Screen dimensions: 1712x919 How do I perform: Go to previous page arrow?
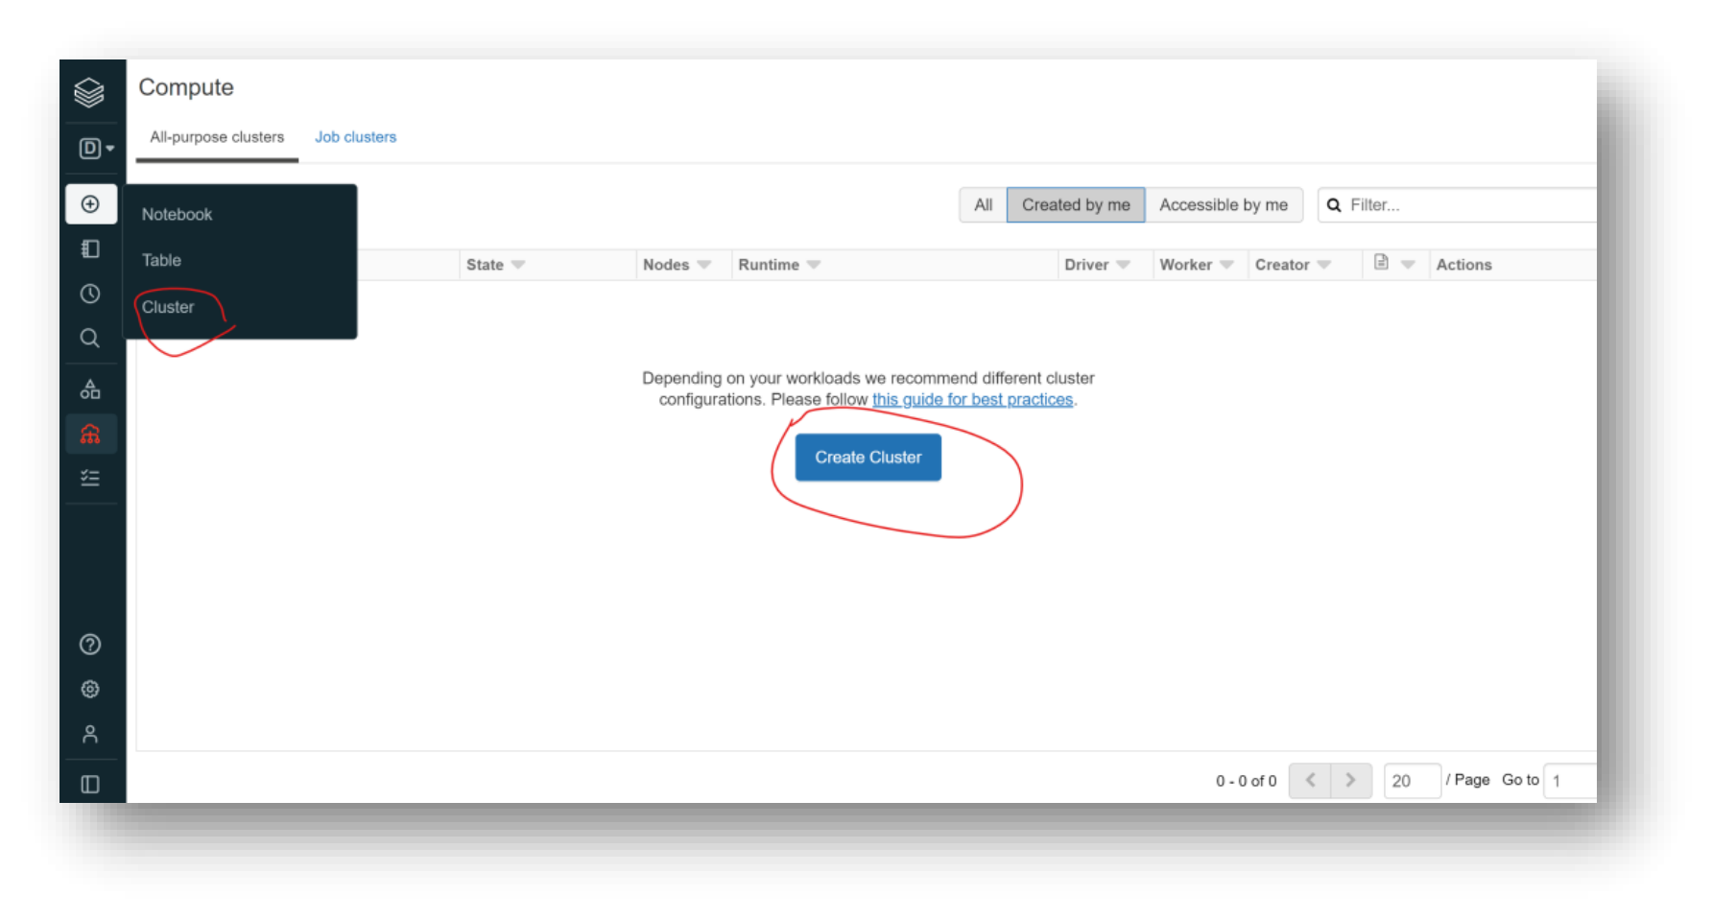[x=1310, y=780]
